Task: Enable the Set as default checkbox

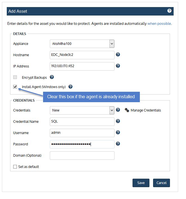Action: click(x=15, y=167)
